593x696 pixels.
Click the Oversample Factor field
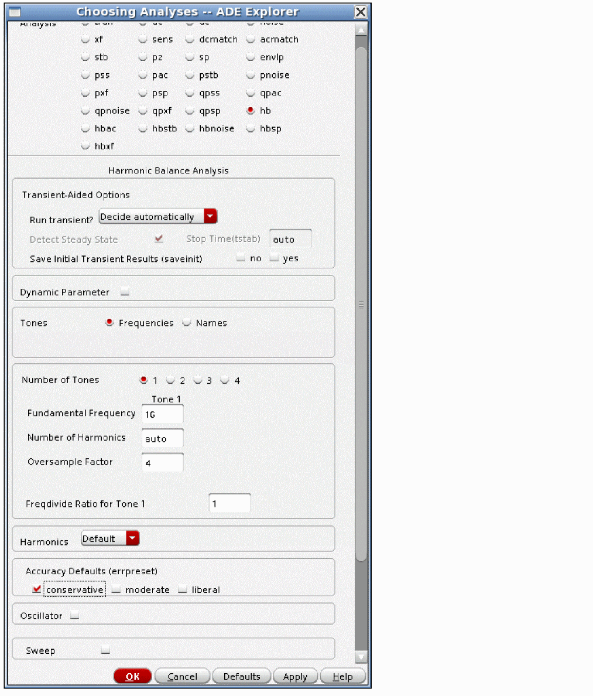163,463
